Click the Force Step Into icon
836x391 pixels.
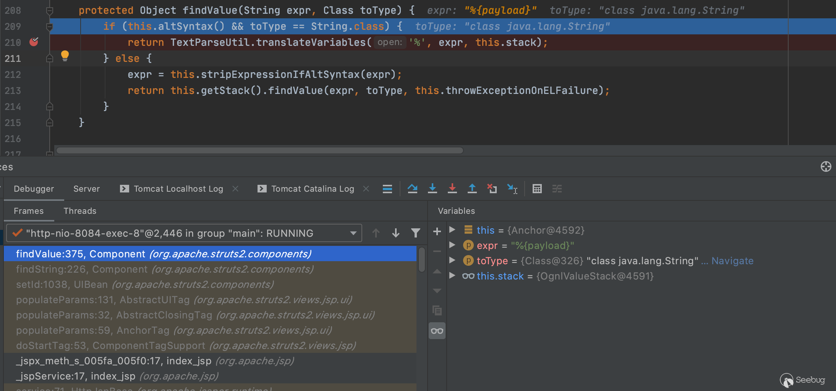(452, 189)
